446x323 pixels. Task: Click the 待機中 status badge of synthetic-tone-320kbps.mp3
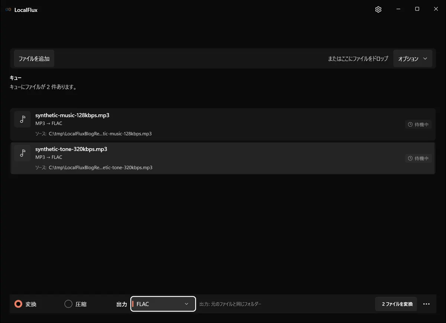click(x=418, y=158)
